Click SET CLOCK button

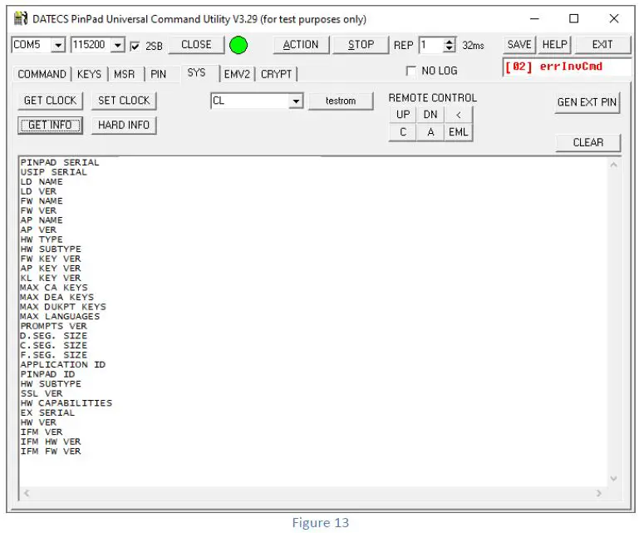[x=124, y=101]
